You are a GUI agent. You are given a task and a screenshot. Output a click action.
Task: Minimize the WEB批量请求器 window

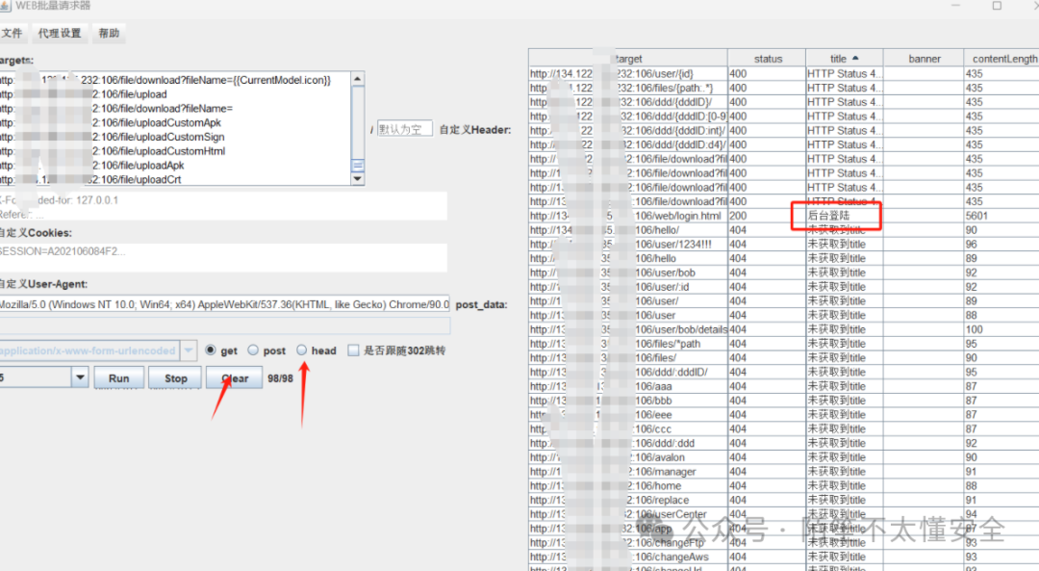pyautogui.click(x=955, y=6)
